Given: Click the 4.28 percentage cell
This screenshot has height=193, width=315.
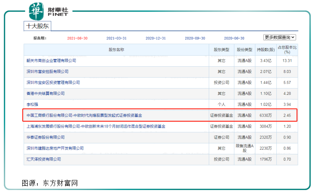Looking at the screenshot, I should 287,94.
